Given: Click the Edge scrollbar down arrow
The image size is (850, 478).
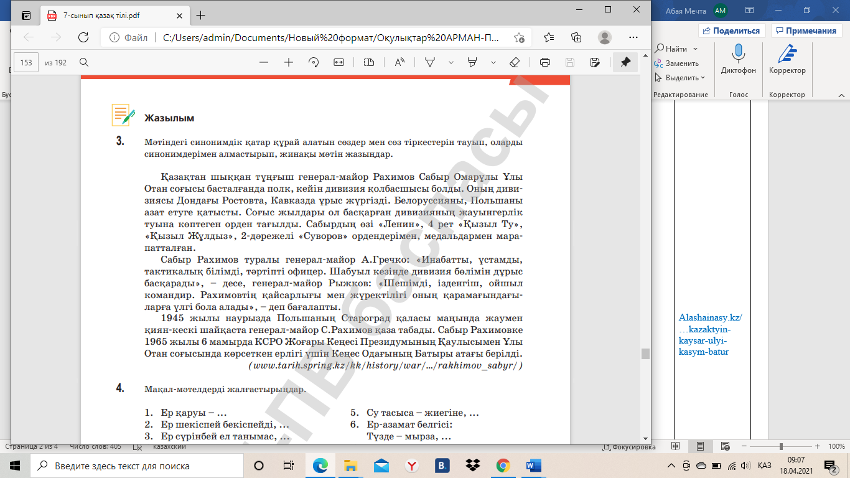Looking at the screenshot, I should pyautogui.click(x=645, y=438).
